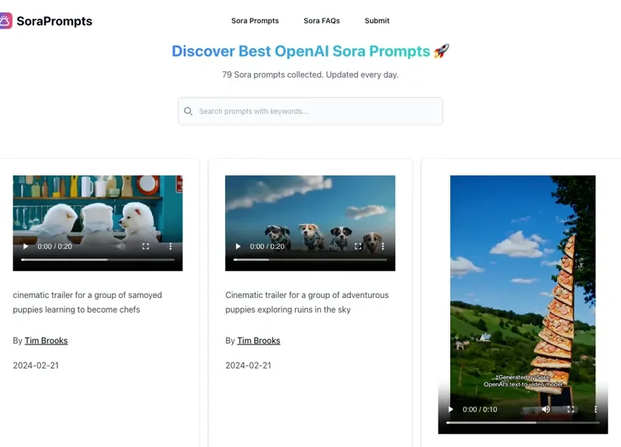Play the pizza tower video

click(451, 410)
